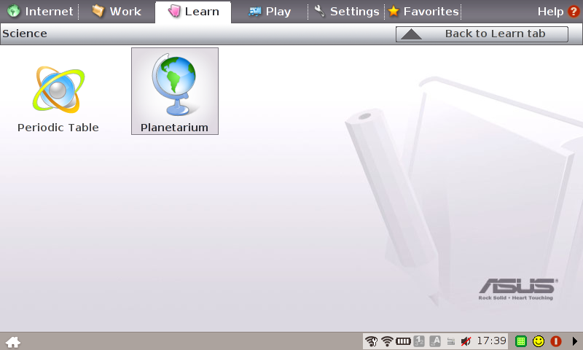The image size is (583, 350).
Task: Check the battery level icon
Action: (403, 341)
